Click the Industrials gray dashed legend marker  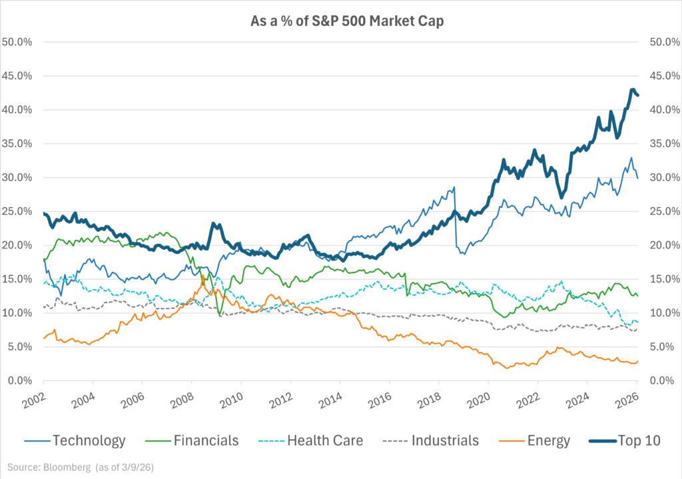coord(394,440)
